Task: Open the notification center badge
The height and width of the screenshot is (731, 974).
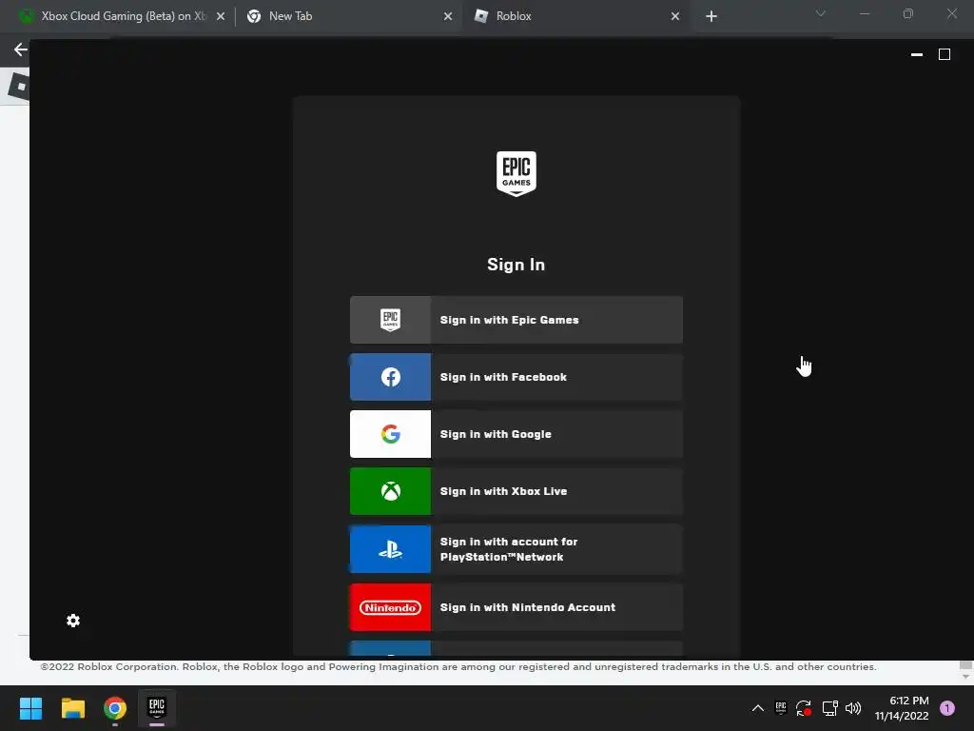Action: (947, 708)
